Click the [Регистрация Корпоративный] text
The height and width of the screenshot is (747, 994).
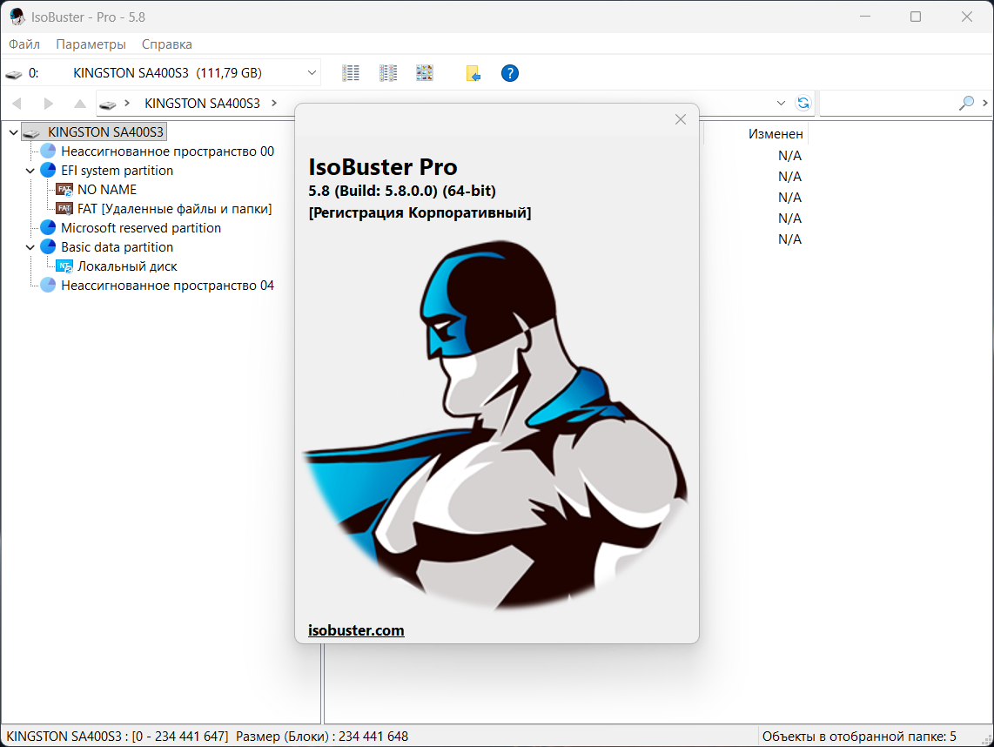pyautogui.click(x=420, y=212)
